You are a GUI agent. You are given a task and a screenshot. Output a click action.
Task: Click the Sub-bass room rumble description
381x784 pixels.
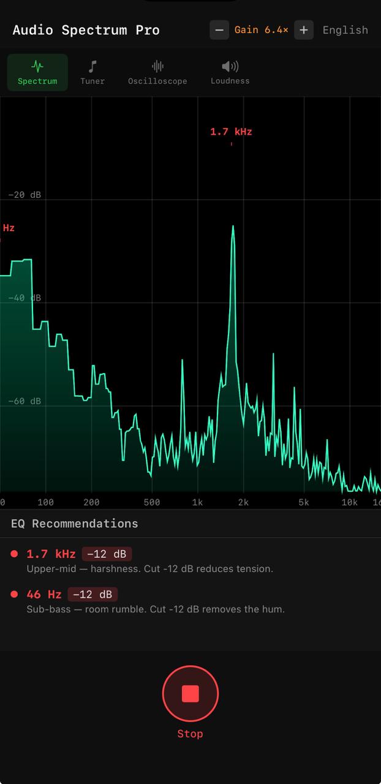pos(156,609)
